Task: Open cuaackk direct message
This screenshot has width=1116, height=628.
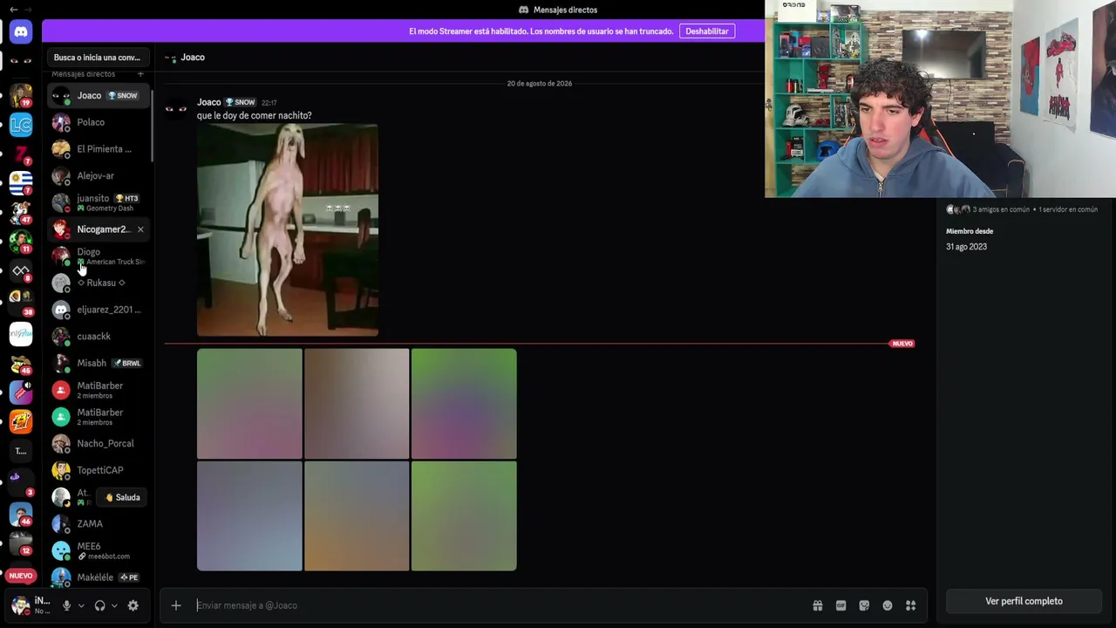Action: [99, 336]
